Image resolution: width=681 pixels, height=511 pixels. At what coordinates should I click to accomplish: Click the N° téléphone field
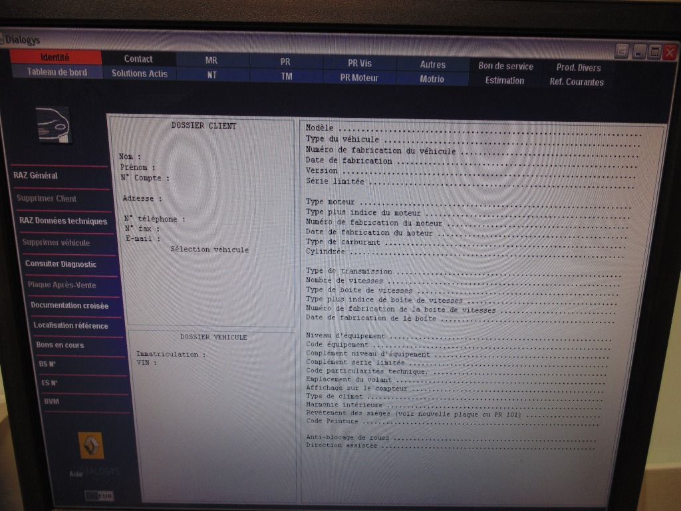tap(154, 219)
